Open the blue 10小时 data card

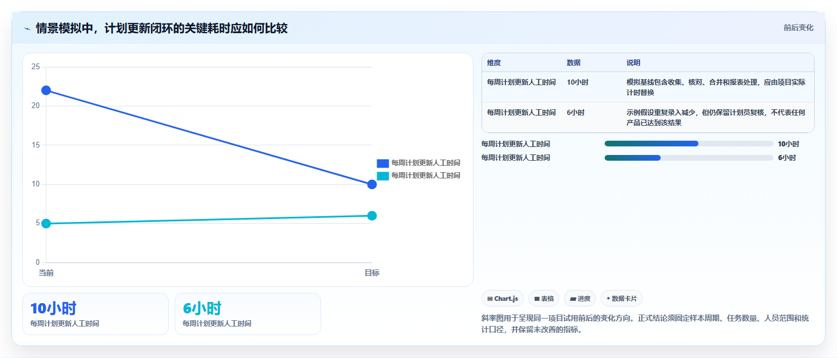tap(96, 314)
